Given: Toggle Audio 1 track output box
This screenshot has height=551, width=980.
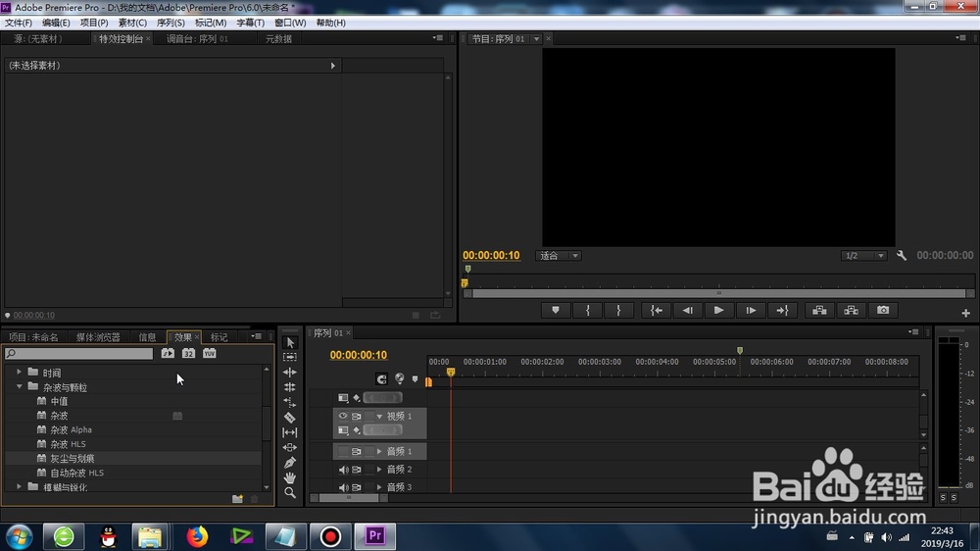Looking at the screenshot, I should [x=343, y=451].
